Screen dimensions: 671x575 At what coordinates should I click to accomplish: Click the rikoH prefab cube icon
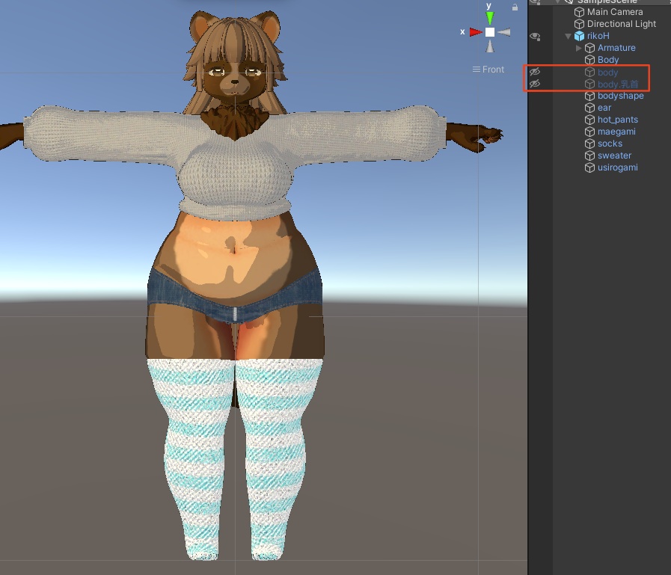coord(580,36)
